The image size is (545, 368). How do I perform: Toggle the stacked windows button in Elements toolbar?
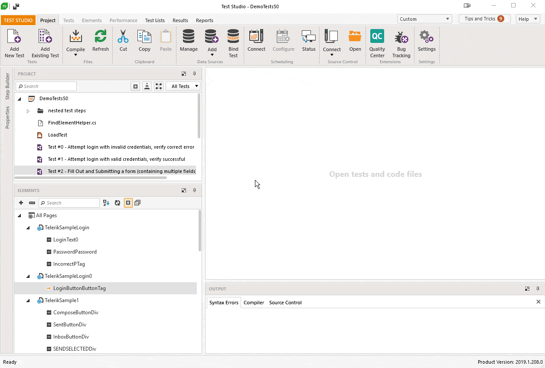point(137,202)
